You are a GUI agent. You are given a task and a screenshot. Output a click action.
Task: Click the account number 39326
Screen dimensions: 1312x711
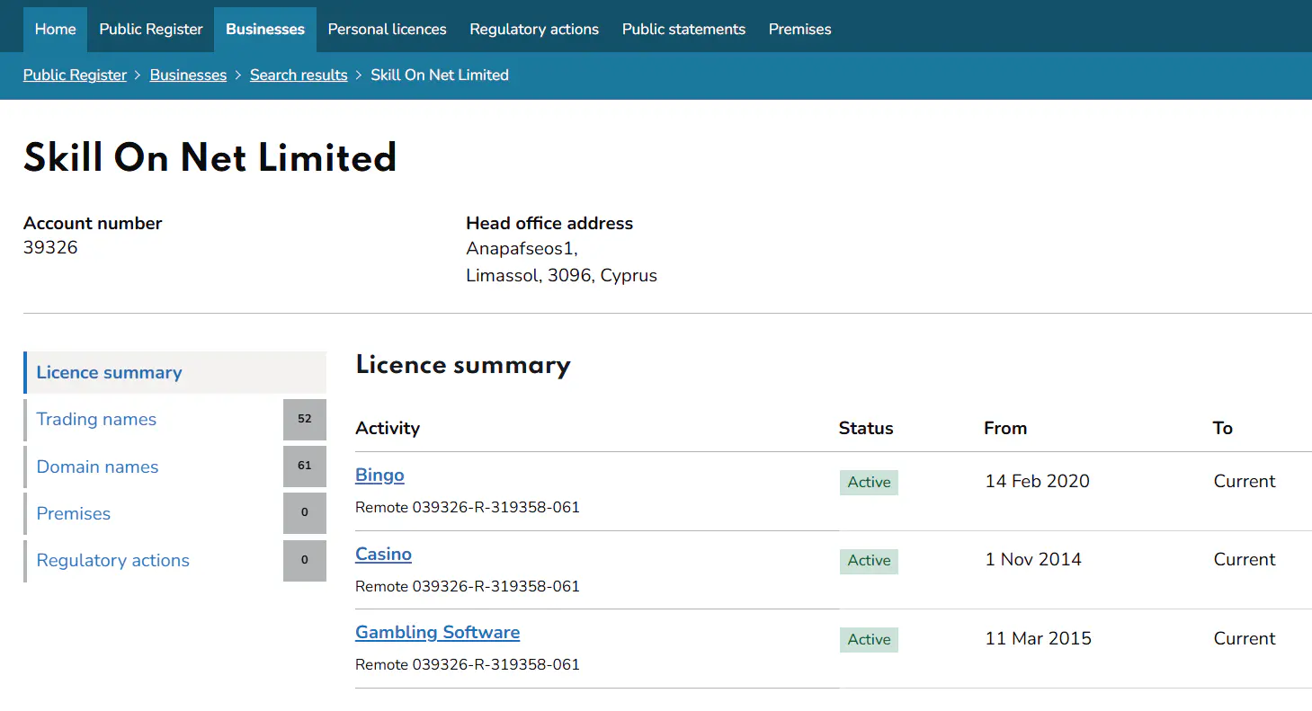tap(50, 247)
